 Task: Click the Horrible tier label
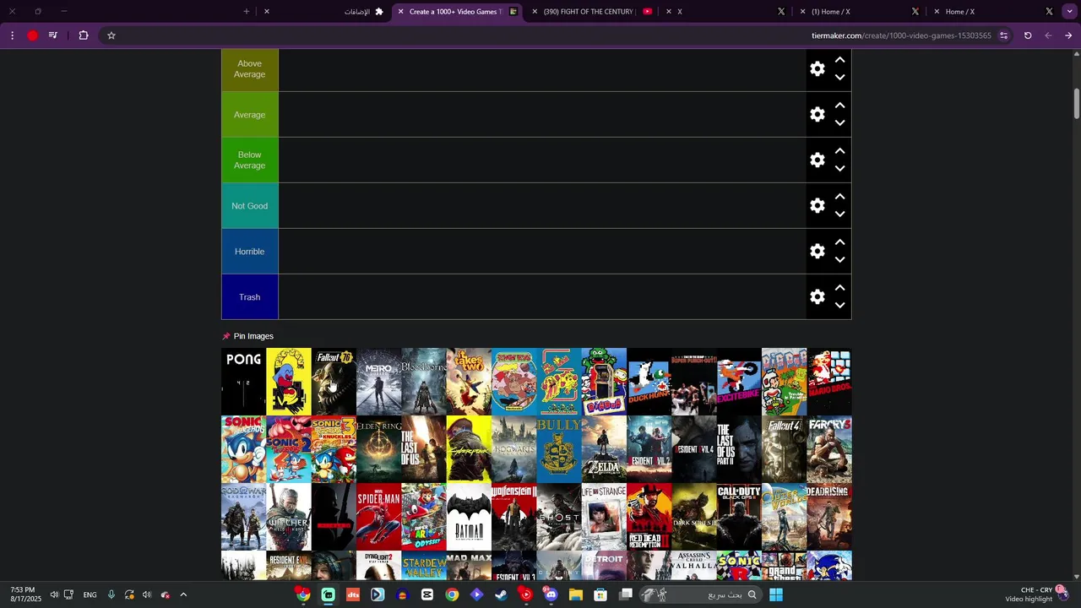click(x=249, y=252)
